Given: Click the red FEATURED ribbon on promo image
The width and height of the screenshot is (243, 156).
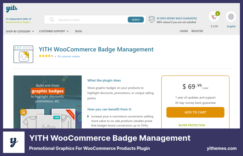Looking at the screenshot, I should (x=71, y=114).
